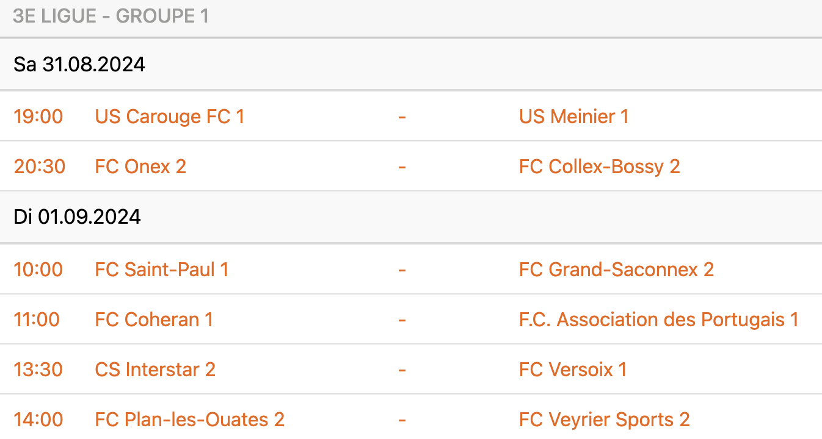The width and height of the screenshot is (822, 439).
Task: Click the Sa 31.08.2024 date header
Action: pos(79,64)
